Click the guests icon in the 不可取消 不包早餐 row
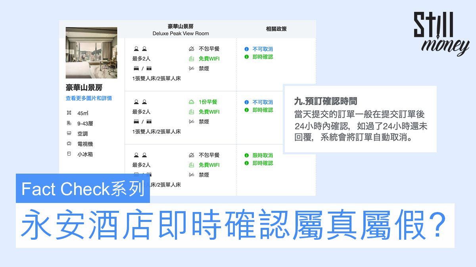Screen dimensions: 476x267 click(140, 49)
